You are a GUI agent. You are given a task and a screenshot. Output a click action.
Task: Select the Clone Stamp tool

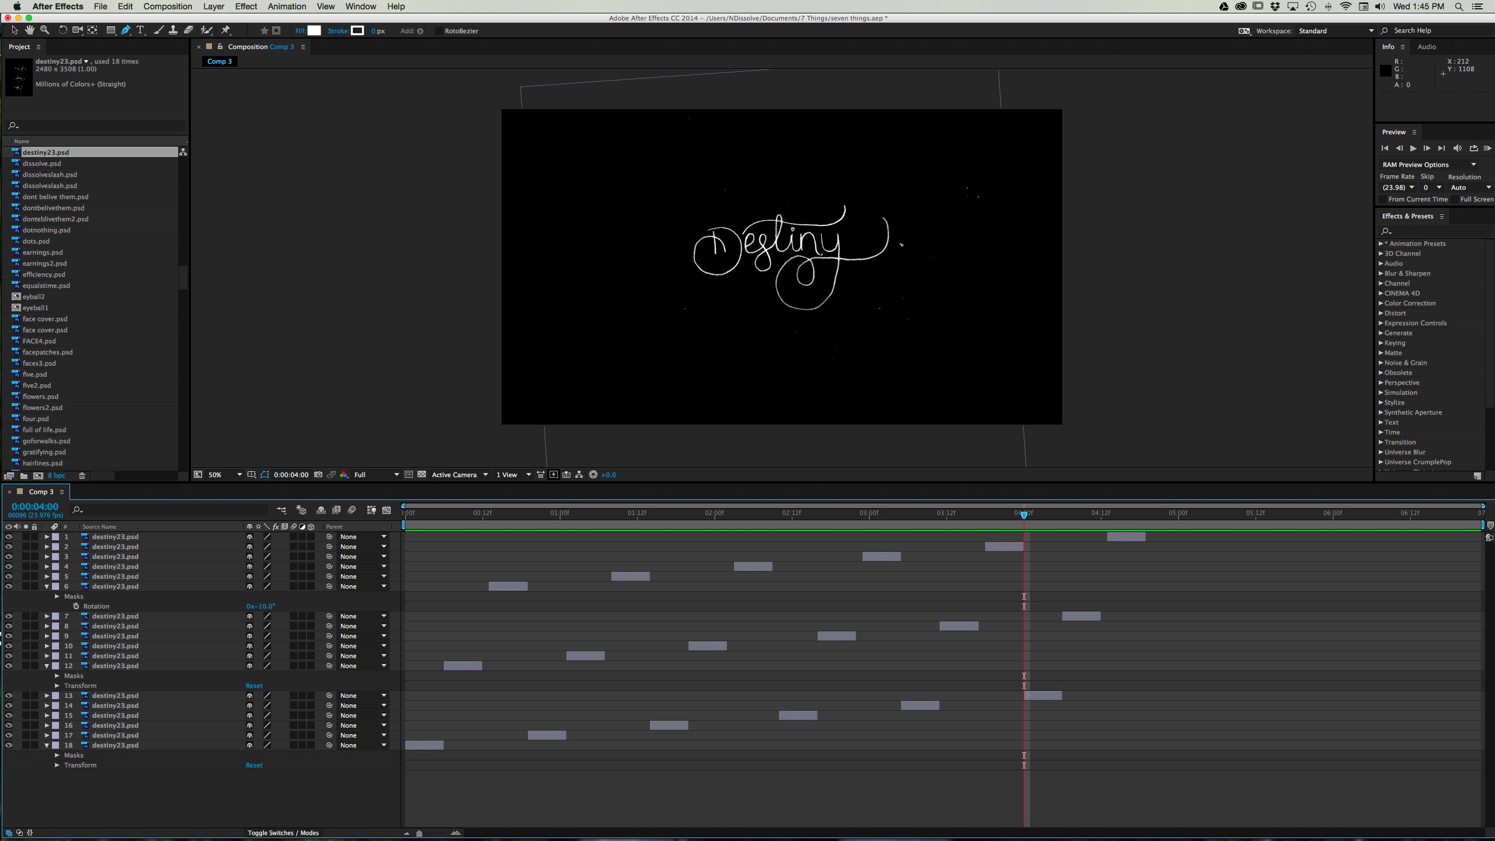click(x=173, y=30)
